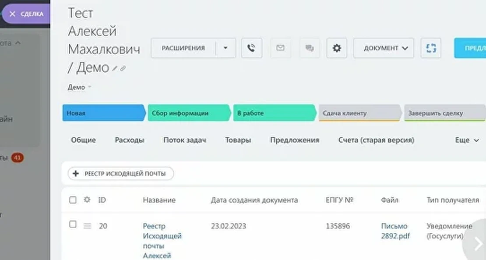The image size is (486, 260).
Task: Click the phone call icon
Action: (x=251, y=48)
